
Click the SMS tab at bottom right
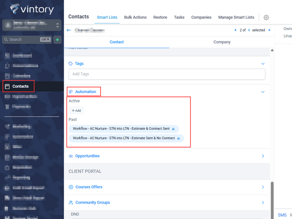(x=282, y=215)
